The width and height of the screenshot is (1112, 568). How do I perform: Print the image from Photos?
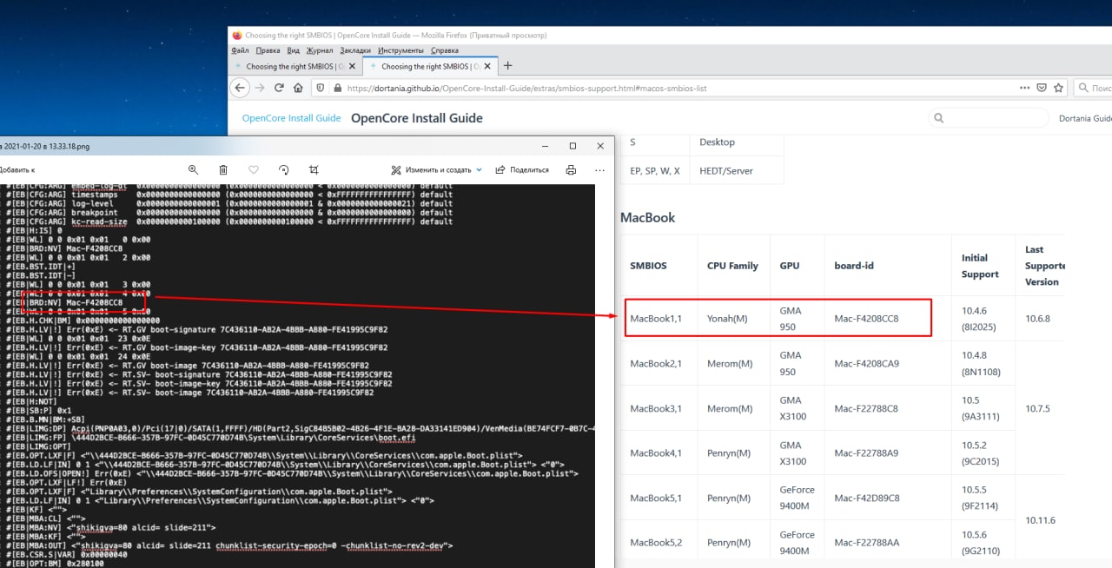point(571,170)
